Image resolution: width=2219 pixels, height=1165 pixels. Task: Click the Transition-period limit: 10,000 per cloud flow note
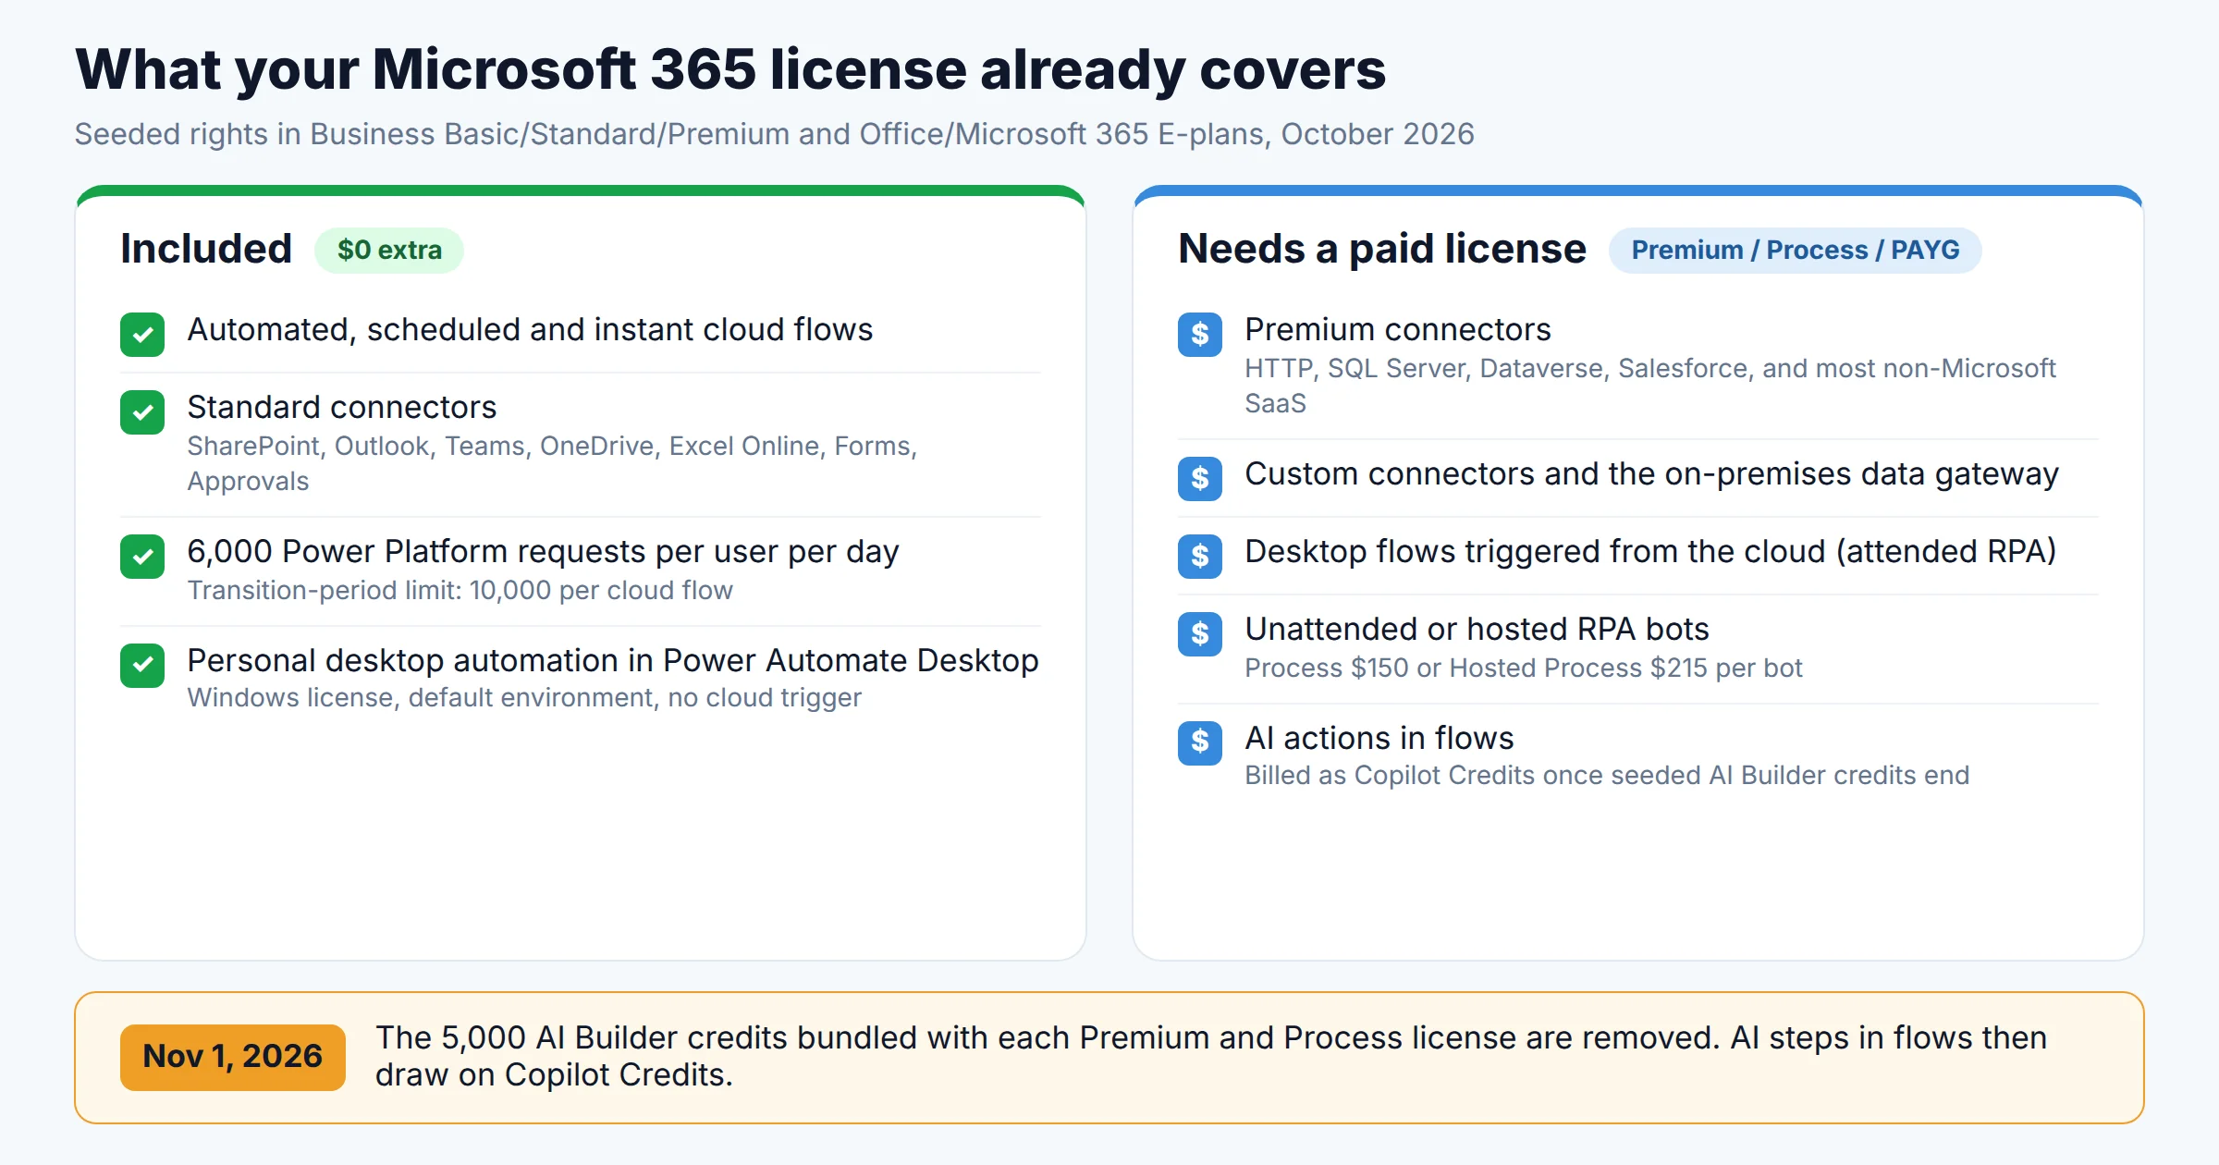(460, 591)
